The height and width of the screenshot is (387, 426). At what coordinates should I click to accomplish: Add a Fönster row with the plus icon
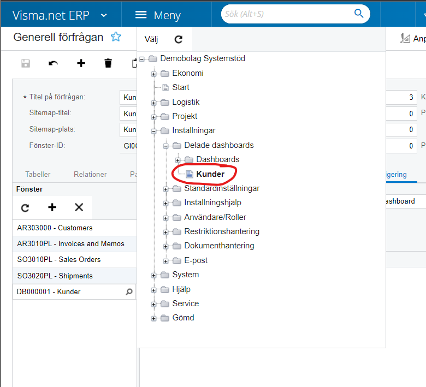click(x=52, y=207)
